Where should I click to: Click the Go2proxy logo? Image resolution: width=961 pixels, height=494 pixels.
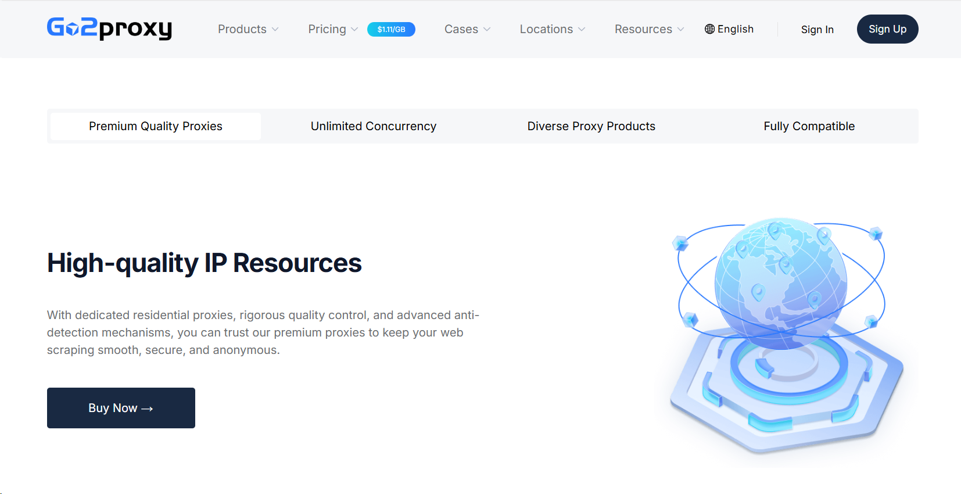click(109, 28)
